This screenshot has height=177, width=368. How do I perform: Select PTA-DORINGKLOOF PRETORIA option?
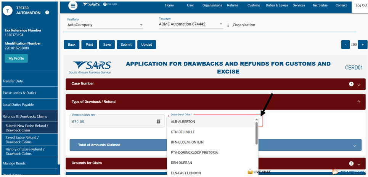tap(211, 152)
